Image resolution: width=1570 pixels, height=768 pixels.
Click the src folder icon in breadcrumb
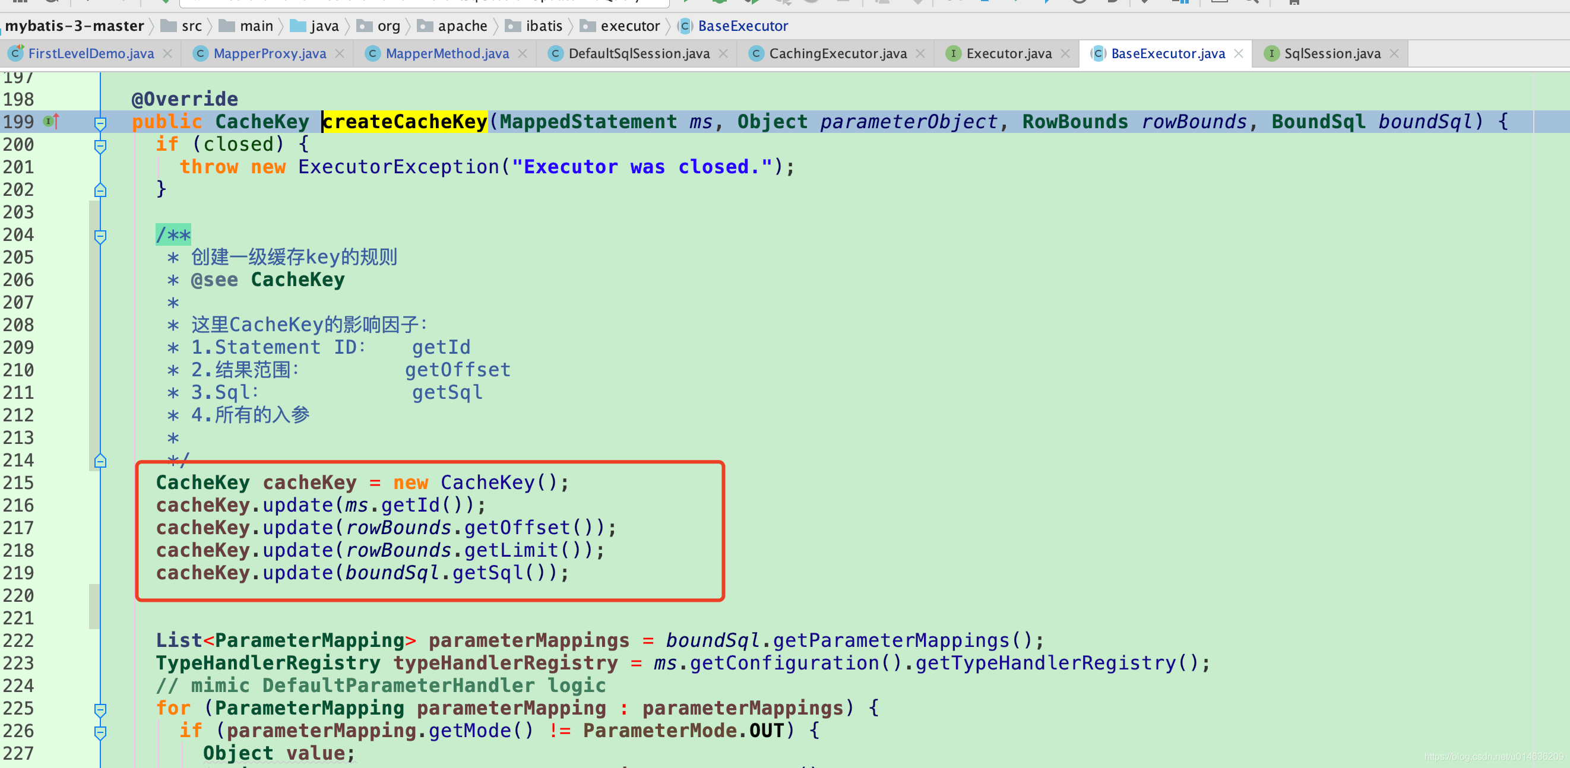[168, 26]
